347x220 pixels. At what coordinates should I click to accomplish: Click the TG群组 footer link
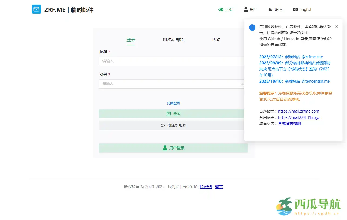point(205,187)
